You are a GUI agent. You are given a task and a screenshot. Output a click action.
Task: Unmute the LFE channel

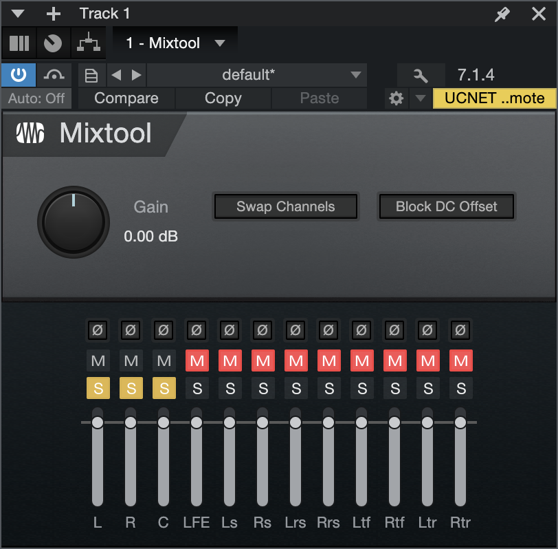(x=197, y=361)
